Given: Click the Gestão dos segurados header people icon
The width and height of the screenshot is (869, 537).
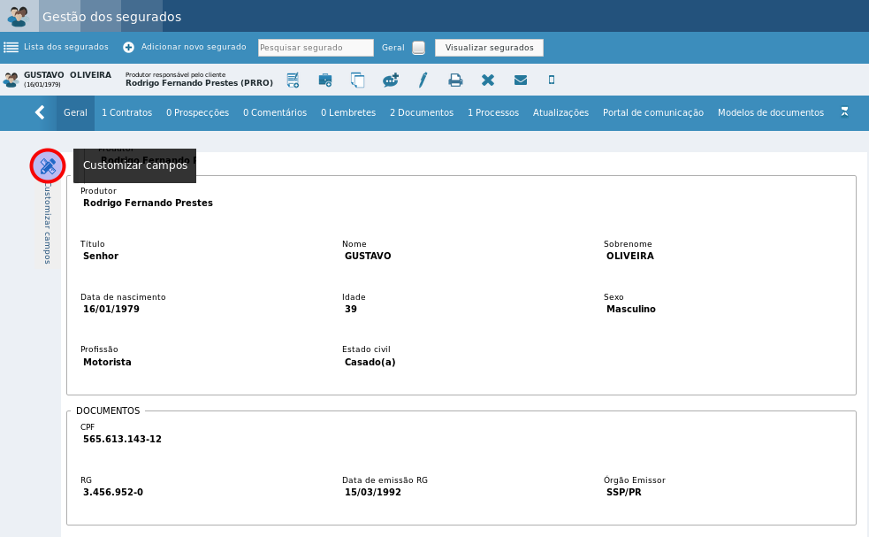Looking at the screenshot, I should pyautogui.click(x=19, y=16).
